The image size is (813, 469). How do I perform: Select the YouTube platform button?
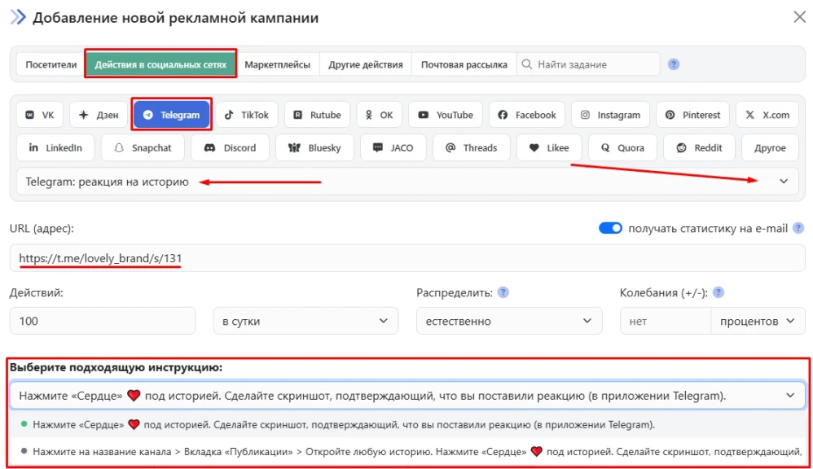(x=446, y=115)
